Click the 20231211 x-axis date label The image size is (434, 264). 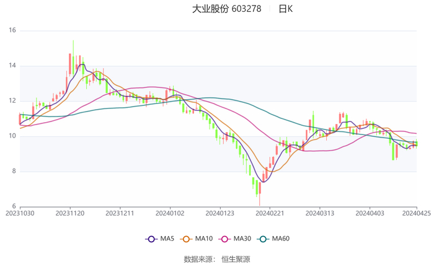120,213
